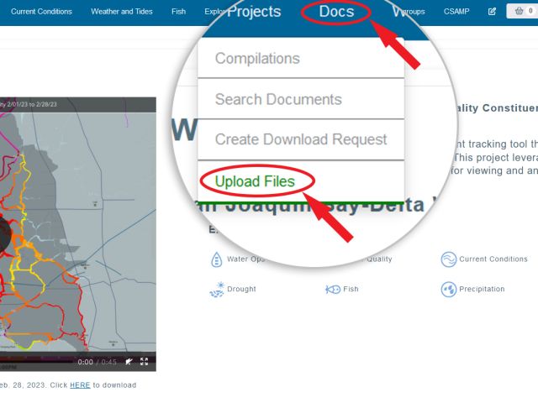Image resolution: width=538 pixels, height=403 pixels.
Task: Click the Current Conditions wave icon
Action: pos(448,259)
